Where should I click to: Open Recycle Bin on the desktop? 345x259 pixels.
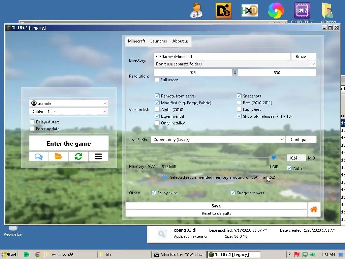point(13,231)
